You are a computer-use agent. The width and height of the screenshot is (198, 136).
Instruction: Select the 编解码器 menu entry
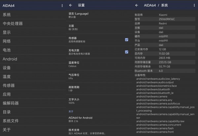tap(33, 103)
